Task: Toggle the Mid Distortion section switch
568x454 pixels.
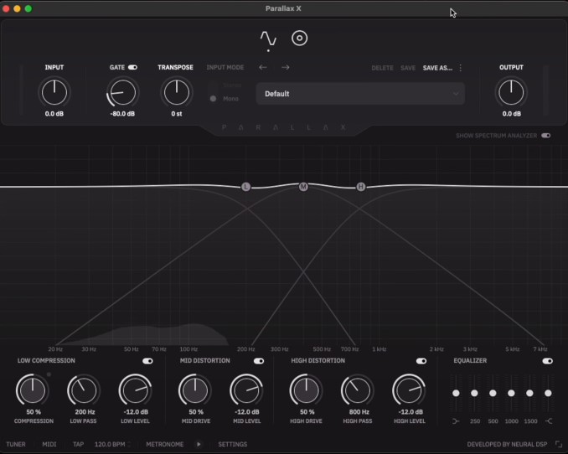Action: [x=259, y=361]
